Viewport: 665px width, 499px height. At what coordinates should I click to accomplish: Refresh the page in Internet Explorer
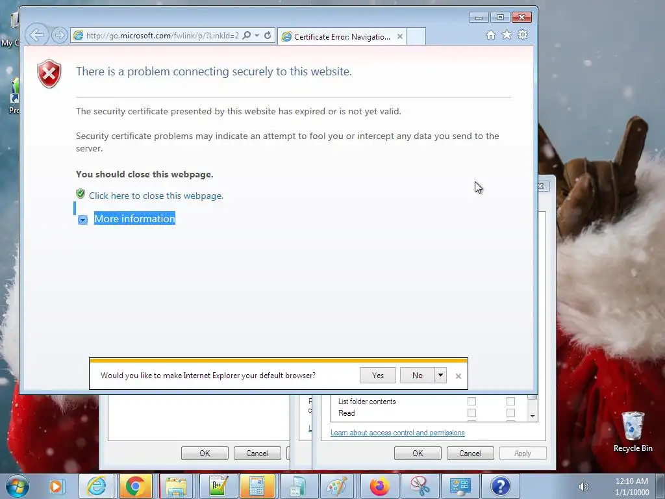coord(268,36)
